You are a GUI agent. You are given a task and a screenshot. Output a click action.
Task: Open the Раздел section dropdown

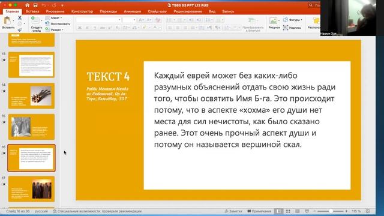[x=55, y=29]
